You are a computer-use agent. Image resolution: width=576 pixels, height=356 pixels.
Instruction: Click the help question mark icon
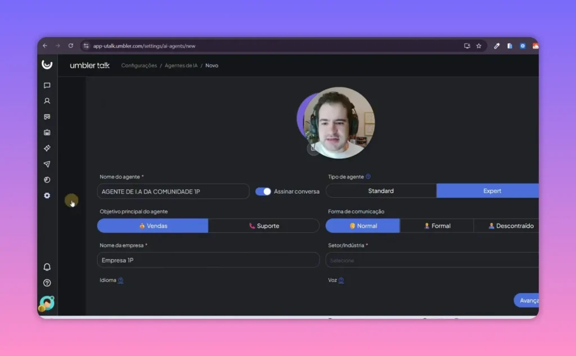[x=47, y=282]
